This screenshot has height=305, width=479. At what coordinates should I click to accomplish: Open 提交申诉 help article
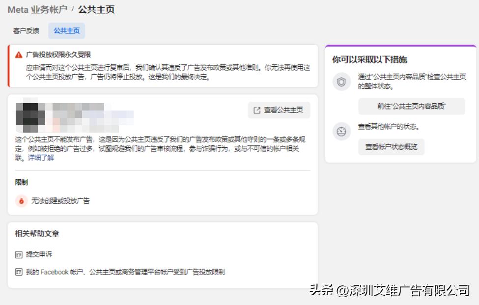[x=39, y=254]
